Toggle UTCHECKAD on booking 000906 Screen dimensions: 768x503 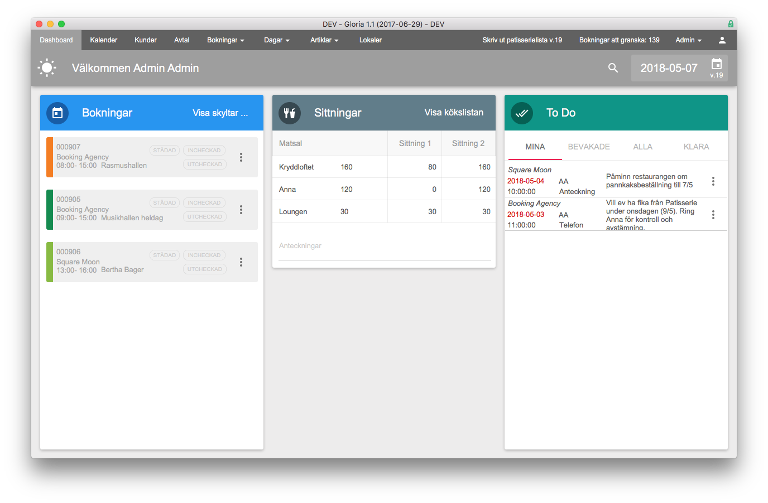[x=204, y=269]
